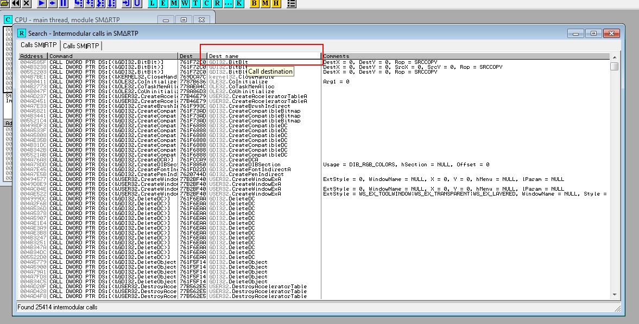This screenshot has width=639, height=324.
Task: Click the Trace into toolbar icon
Action: [x=100, y=3]
